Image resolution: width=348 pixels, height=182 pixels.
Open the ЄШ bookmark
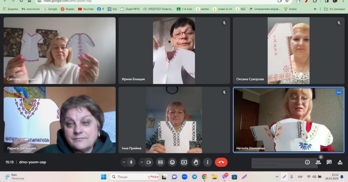[x=112, y=9]
